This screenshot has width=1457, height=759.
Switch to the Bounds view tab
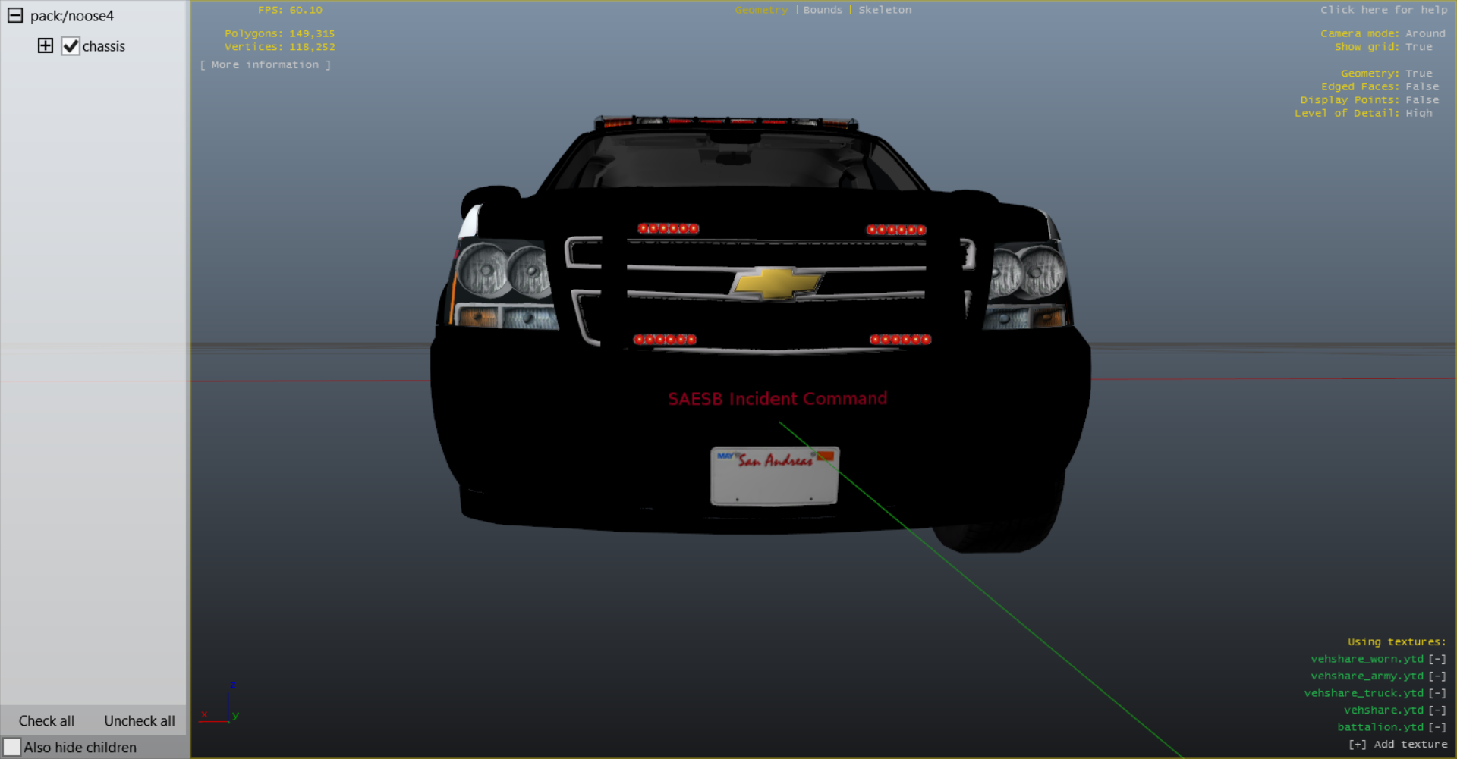[823, 10]
